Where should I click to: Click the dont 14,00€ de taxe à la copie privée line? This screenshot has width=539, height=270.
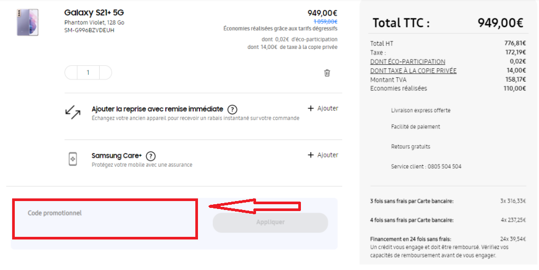pyautogui.click(x=292, y=47)
